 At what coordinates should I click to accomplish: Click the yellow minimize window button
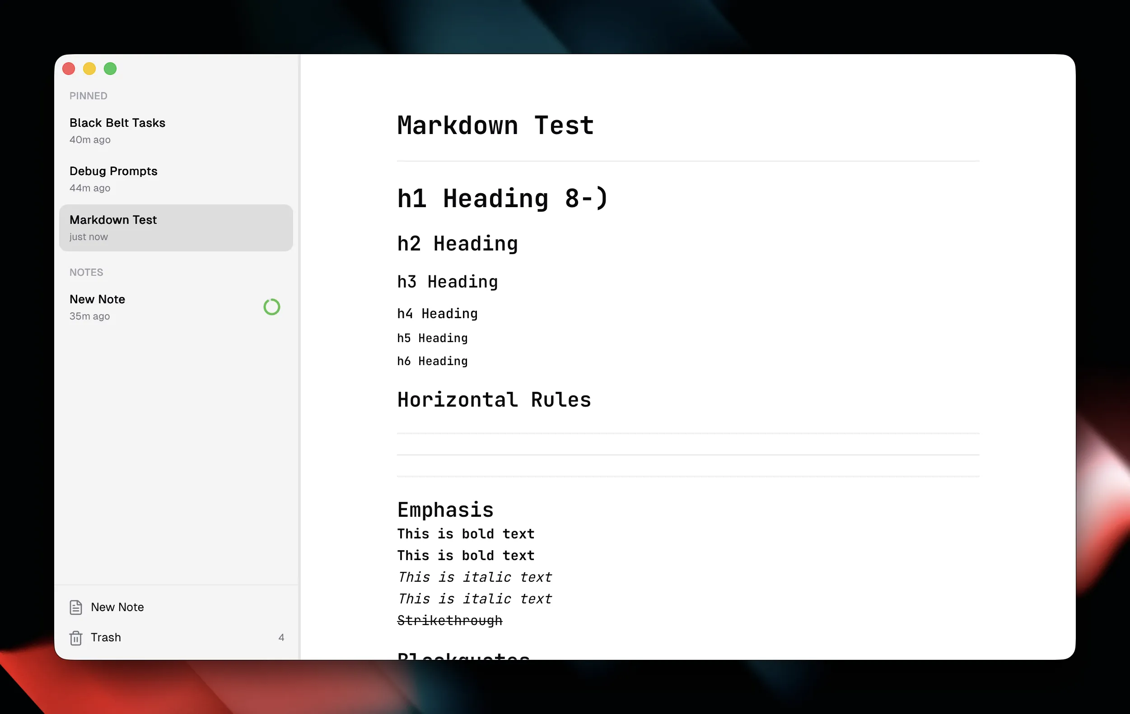89,69
